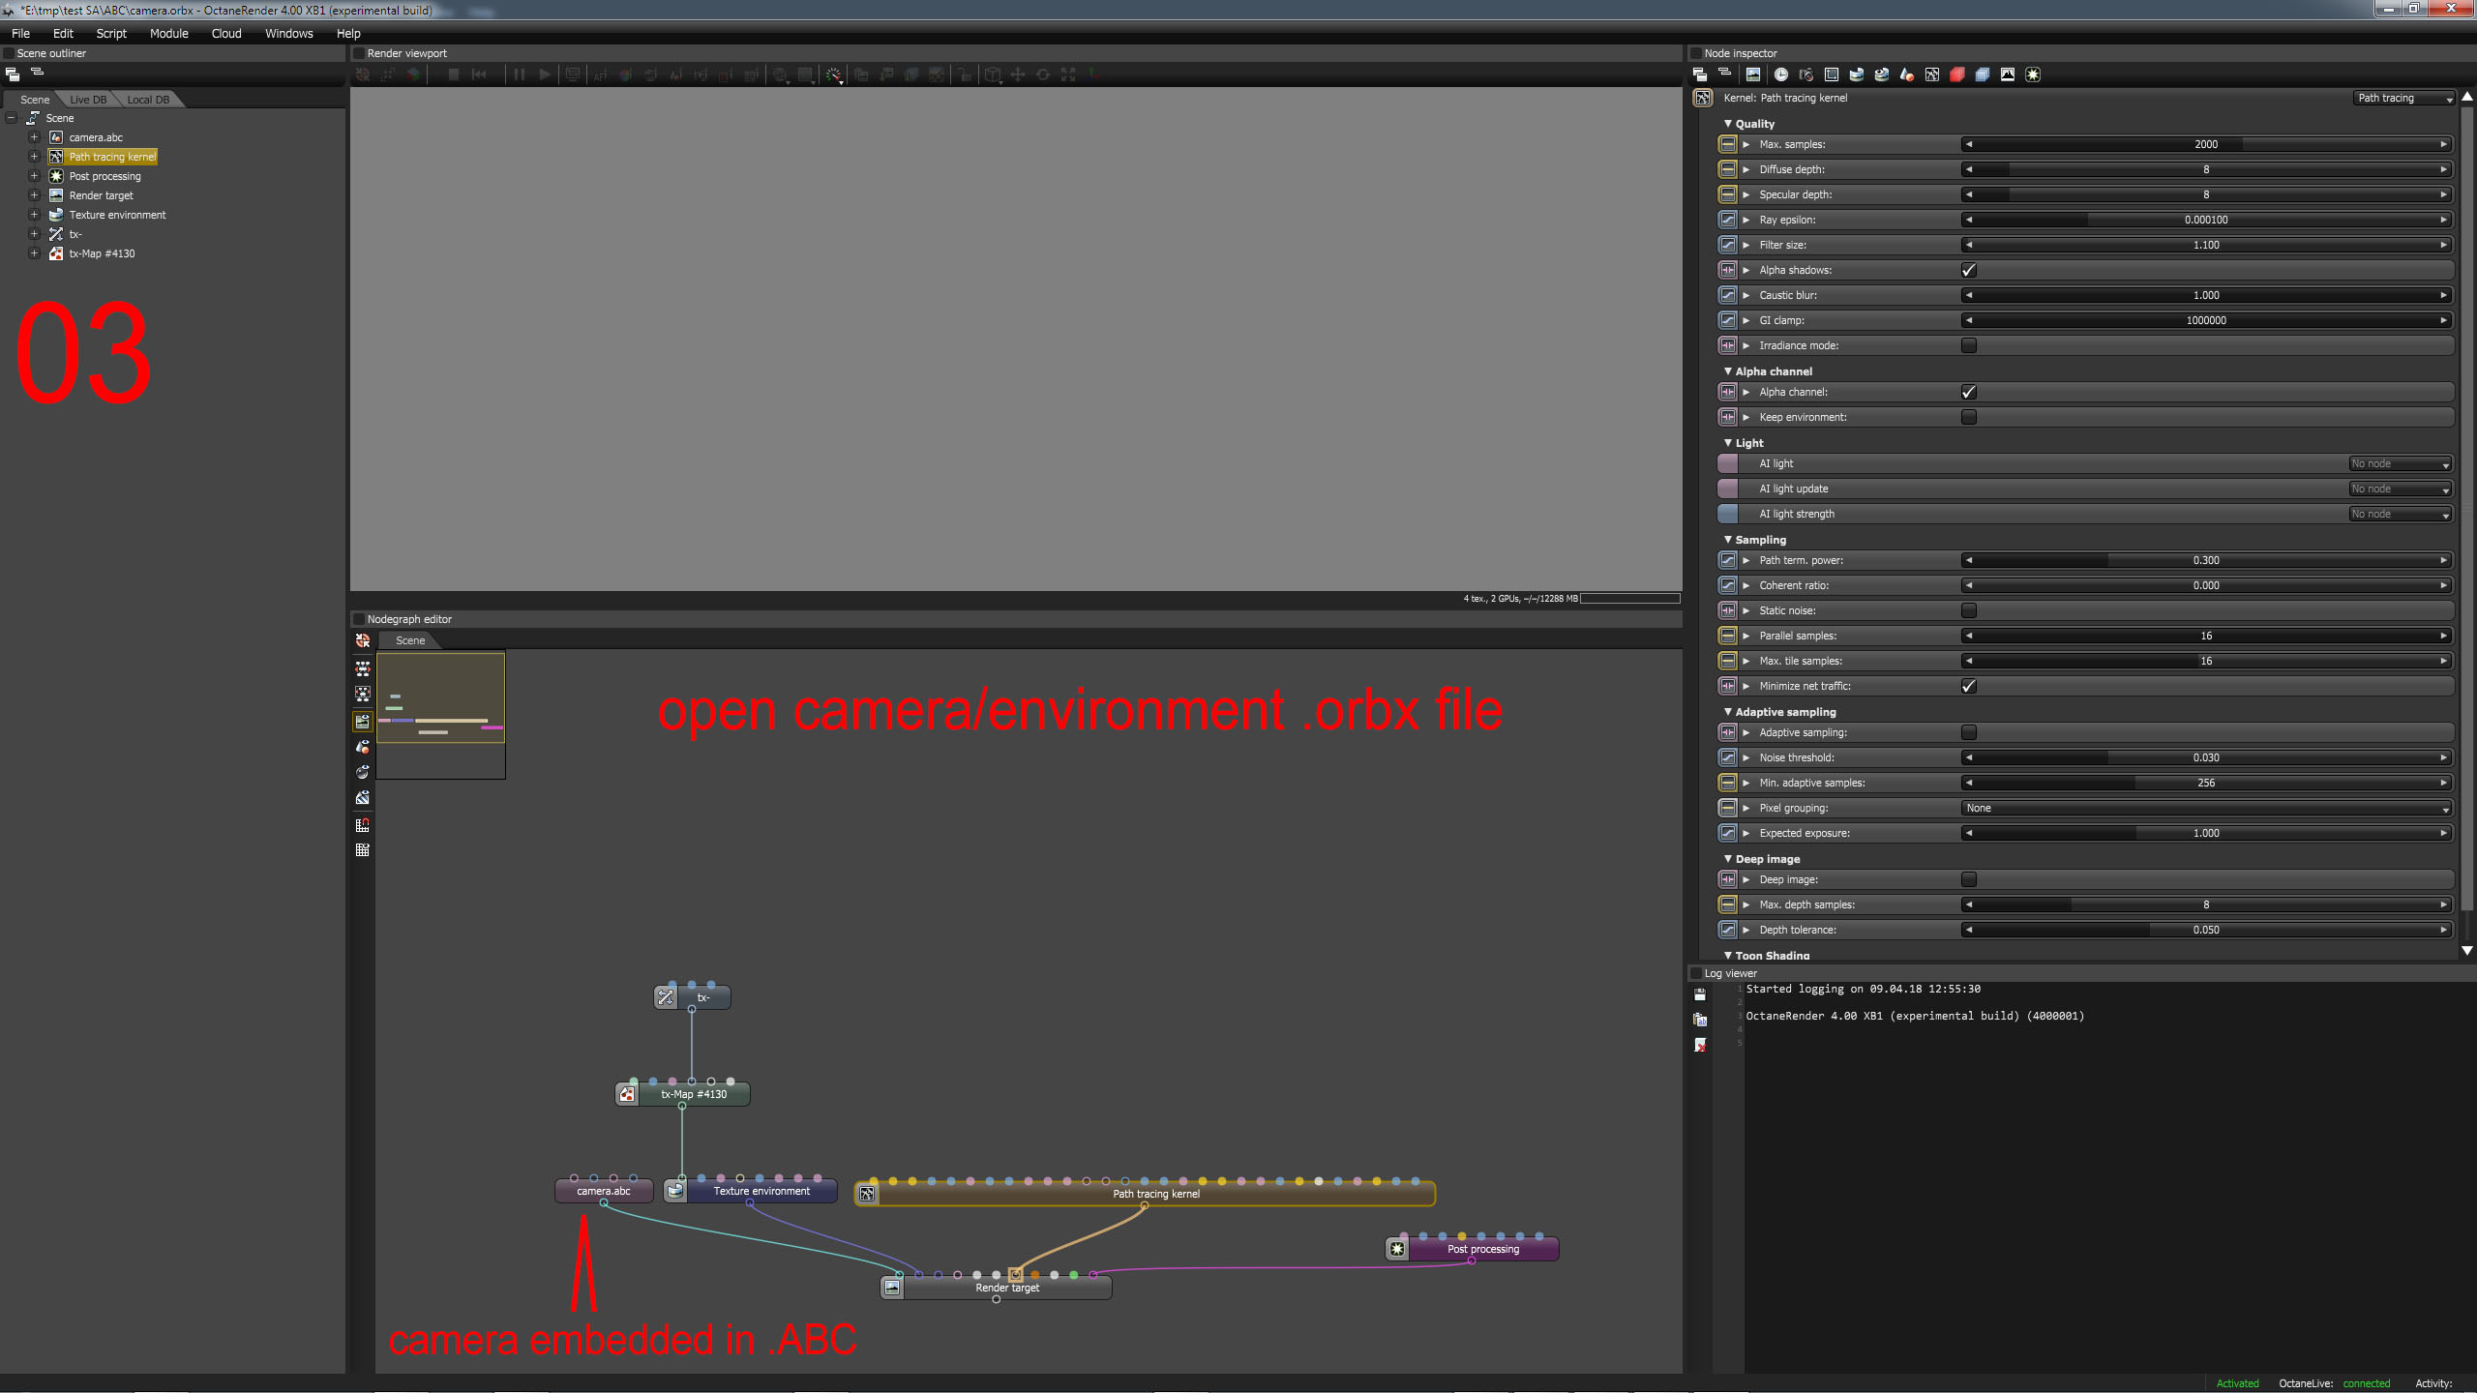Screen dimensions: 2477x1393
Task: Click the nodegraph minimap thumbnail
Action: pos(440,715)
